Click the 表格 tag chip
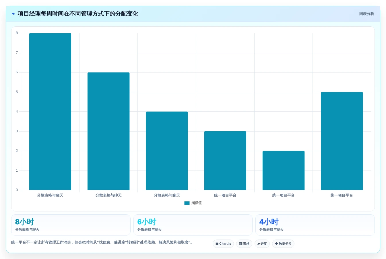 tap(244, 244)
